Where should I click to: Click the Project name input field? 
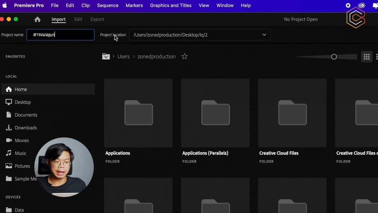tap(61, 34)
